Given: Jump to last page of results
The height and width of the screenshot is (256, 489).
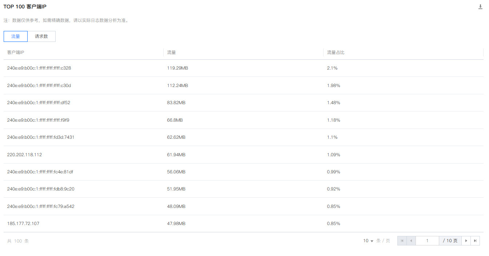Looking at the screenshot, I should [x=475, y=241].
